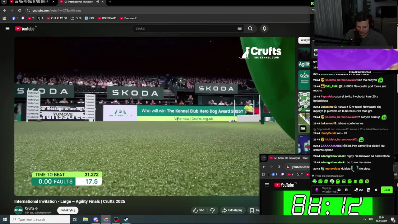Open the on-screen keyboard icon in search box
Viewport: 398px width, 224px height.
pyautogui.click(x=239, y=29)
